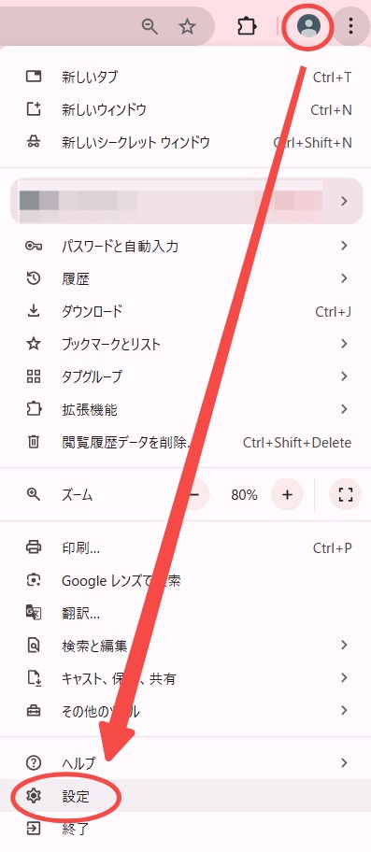Expand ブックマークとリスト submenu chevron
371x852 pixels.
(344, 344)
